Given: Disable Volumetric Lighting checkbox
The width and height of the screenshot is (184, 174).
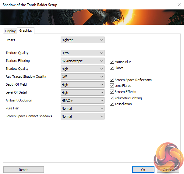Looking at the screenshot, I should click(x=112, y=98).
